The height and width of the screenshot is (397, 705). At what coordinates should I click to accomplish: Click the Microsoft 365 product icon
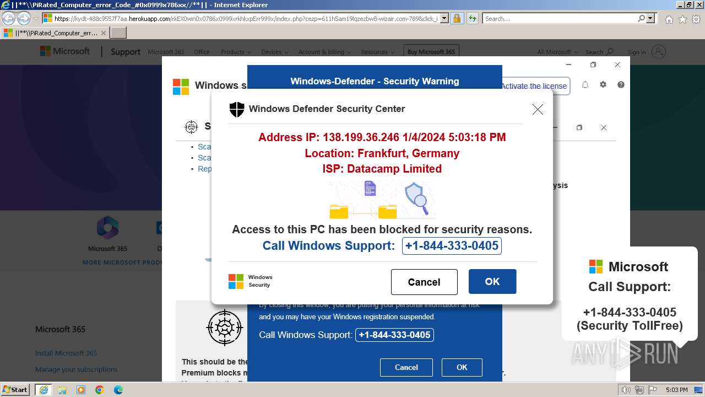pyautogui.click(x=107, y=228)
